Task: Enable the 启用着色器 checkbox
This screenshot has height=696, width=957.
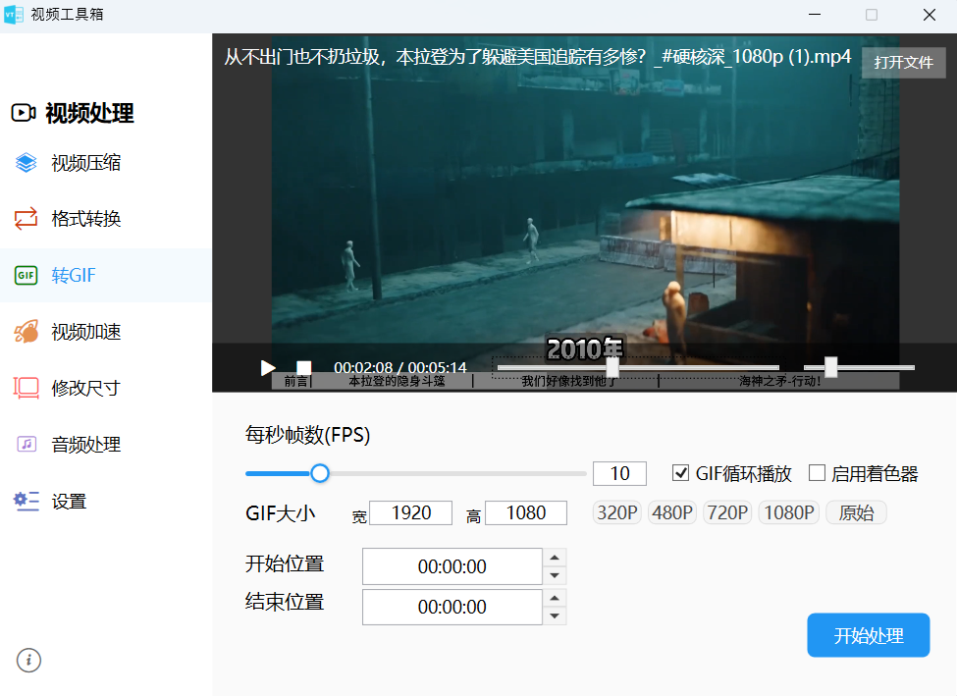Action: tap(817, 473)
